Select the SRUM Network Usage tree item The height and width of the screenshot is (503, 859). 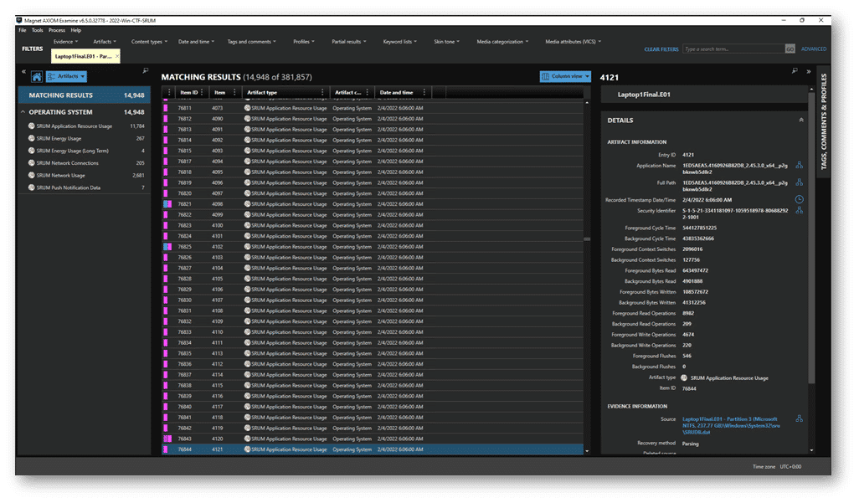point(86,175)
